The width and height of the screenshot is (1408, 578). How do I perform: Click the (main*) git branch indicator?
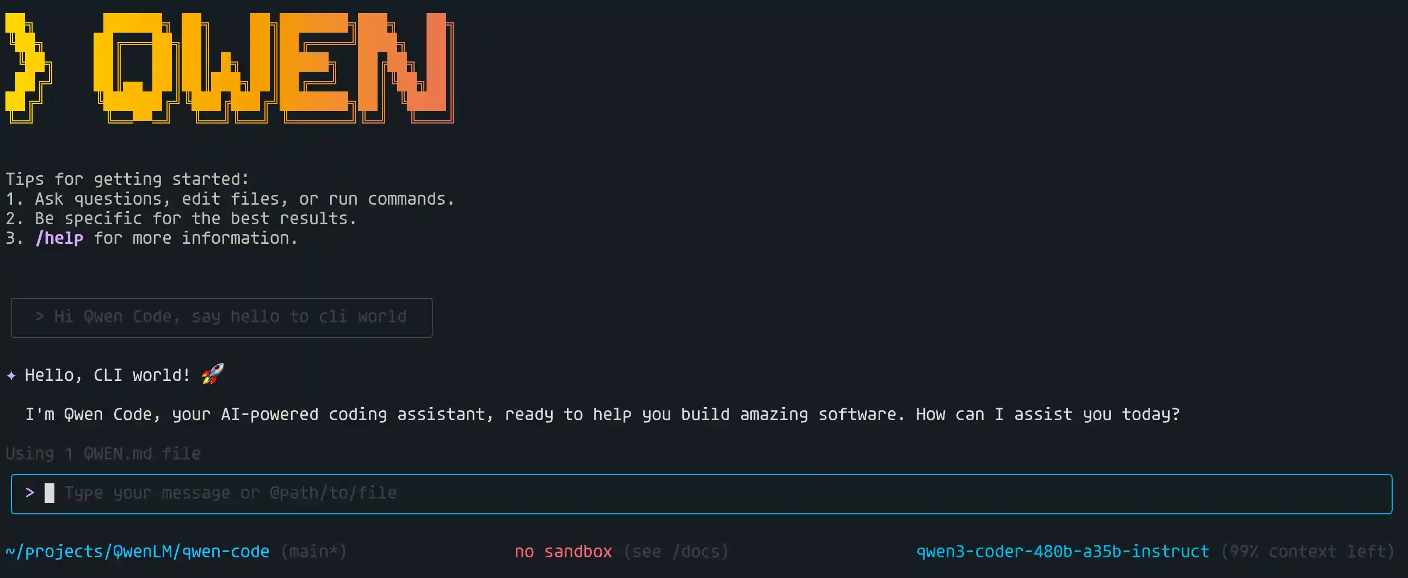pos(314,551)
